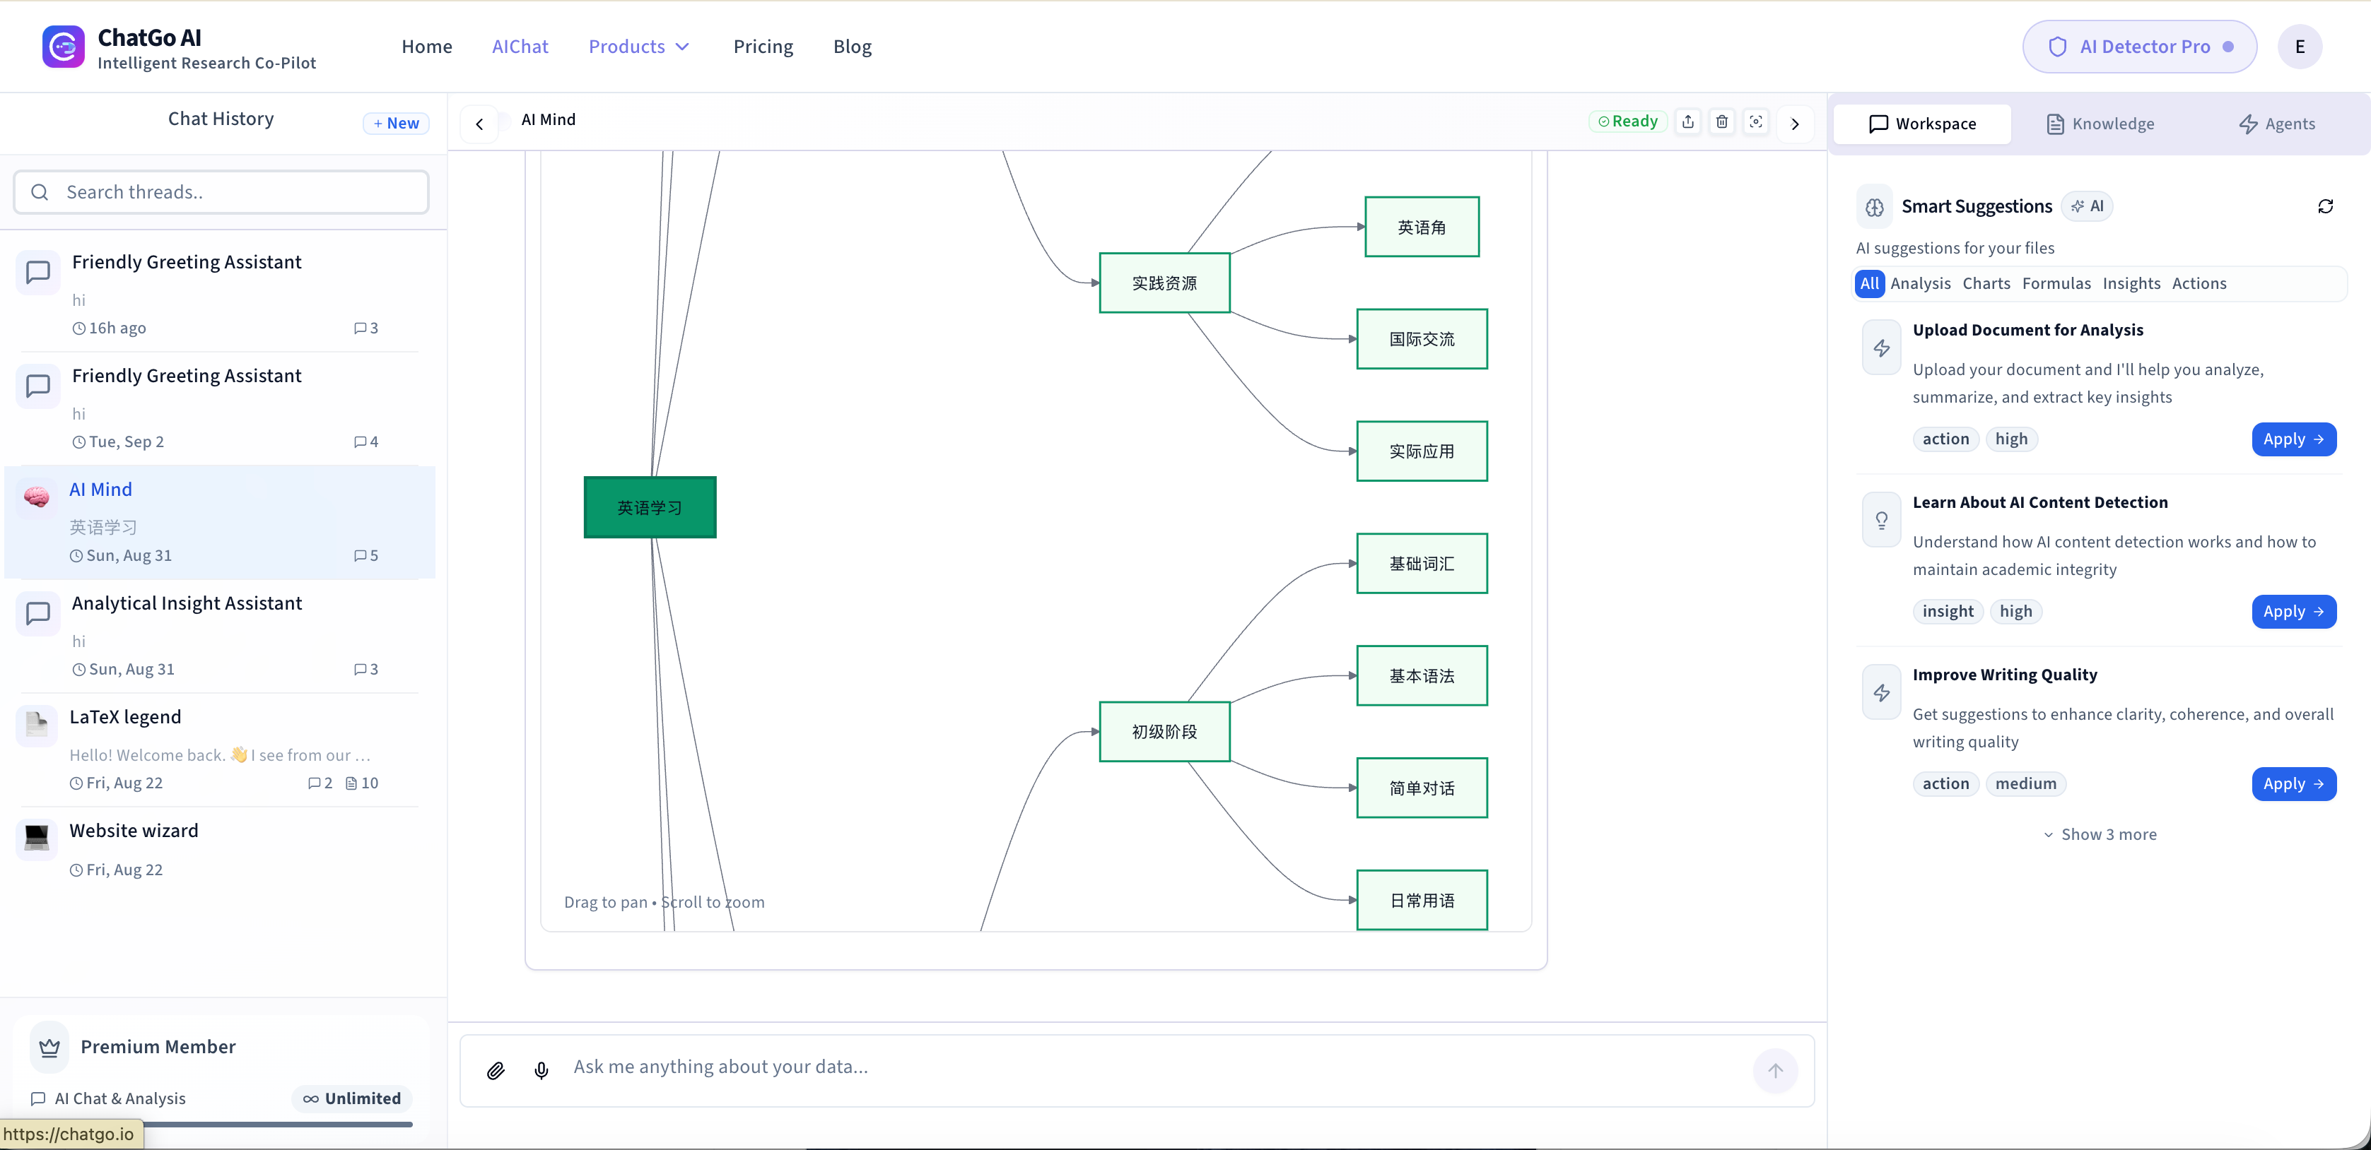Switch to the Knowledge tab
The image size is (2371, 1150).
(x=2100, y=124)
